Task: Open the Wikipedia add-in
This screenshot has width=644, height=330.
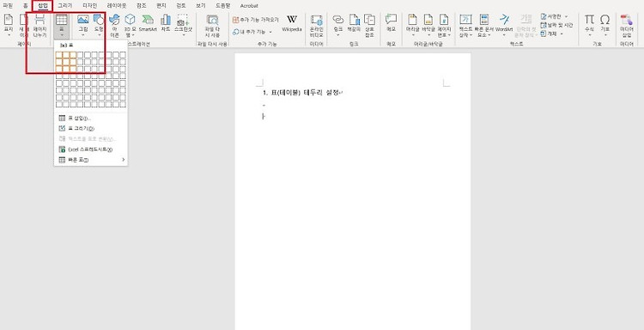Action: pyautogui.click(x=292, y=23)
